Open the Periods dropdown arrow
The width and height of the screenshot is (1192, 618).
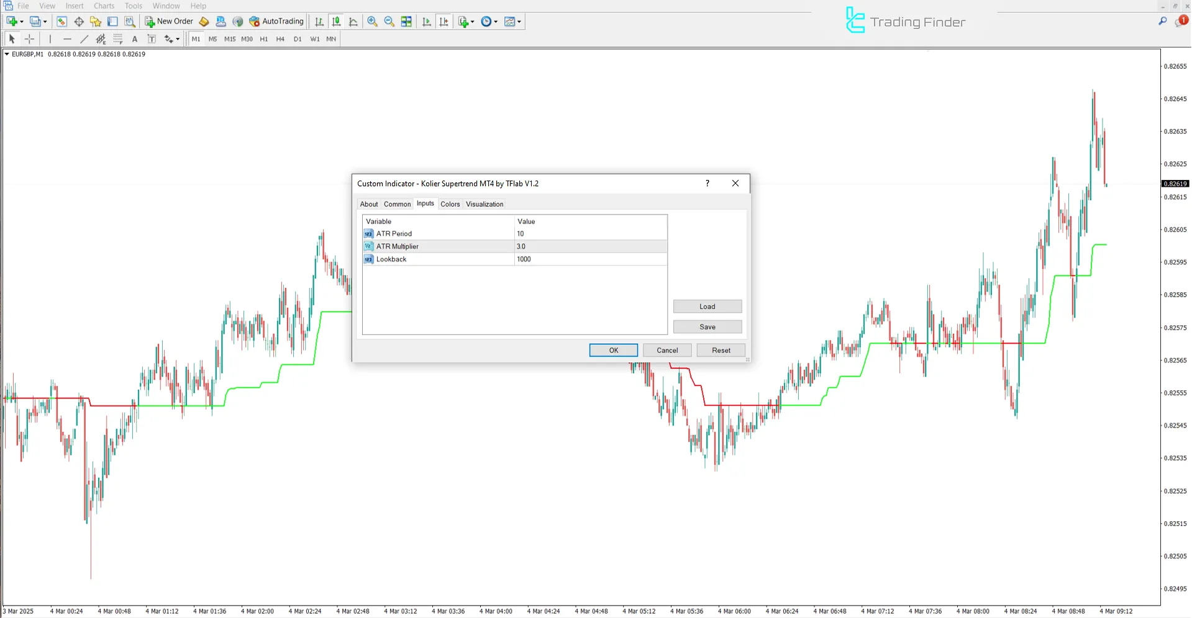tap(496, 21)
